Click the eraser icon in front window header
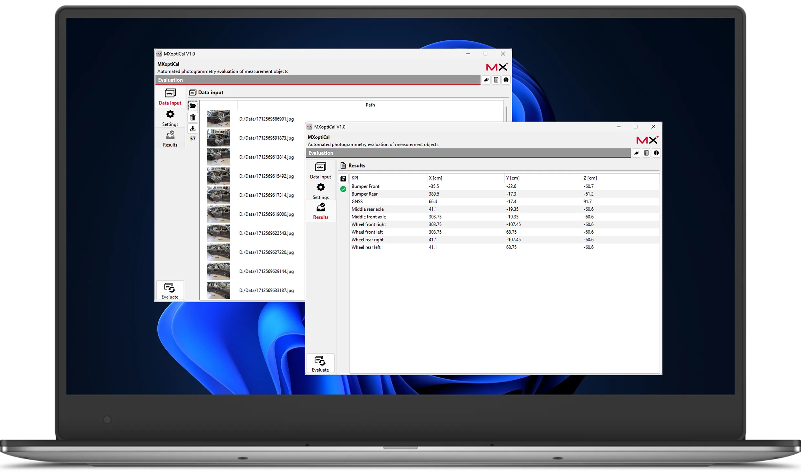801x472 pixels. [x=637, y=153]
